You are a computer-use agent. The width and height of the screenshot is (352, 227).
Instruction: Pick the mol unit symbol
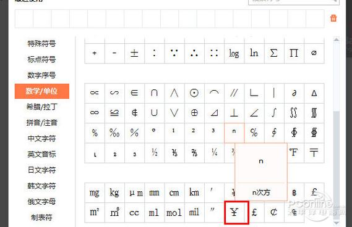click(174, 212)
